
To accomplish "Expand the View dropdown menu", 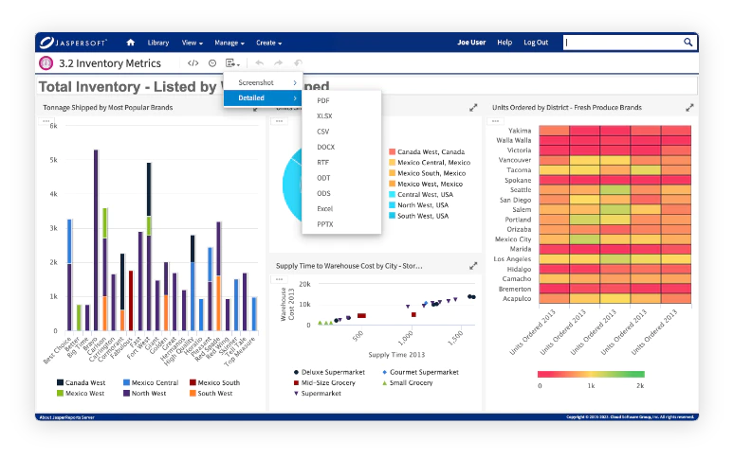I will [x=192, y=43].
